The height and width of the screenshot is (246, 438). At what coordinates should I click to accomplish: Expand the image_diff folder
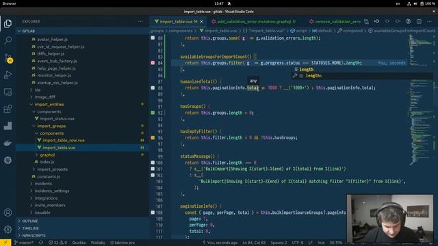[83, 97]
